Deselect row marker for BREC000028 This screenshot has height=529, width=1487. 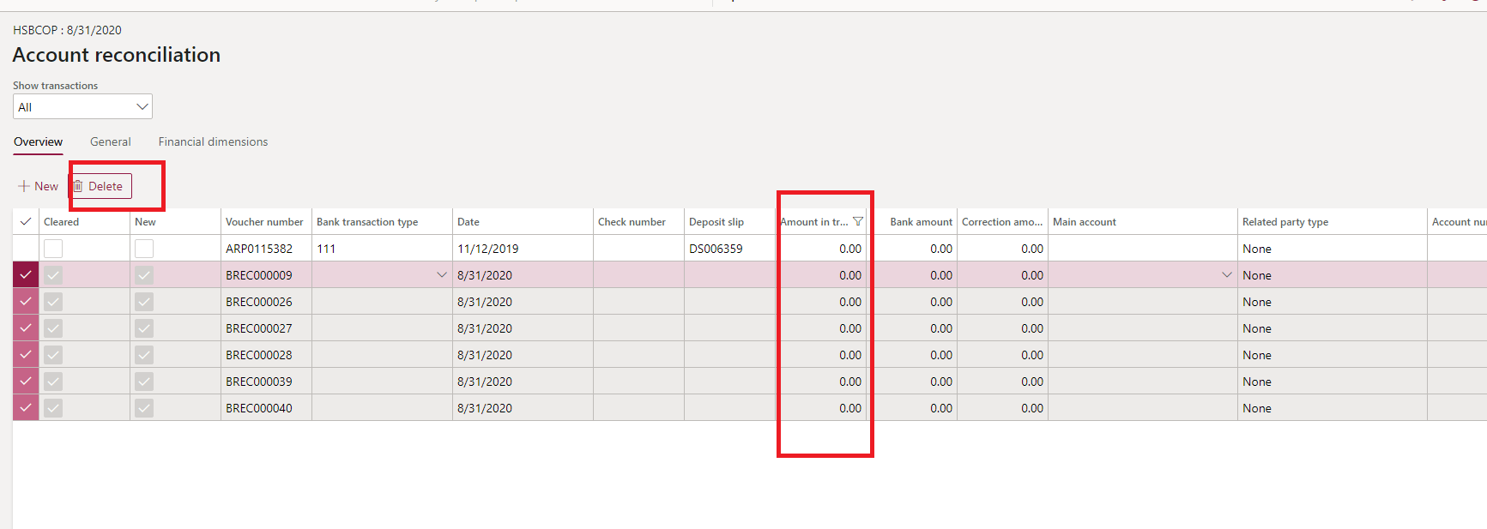click(26, 355)
